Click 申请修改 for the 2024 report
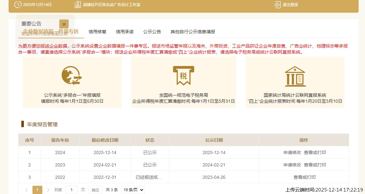The height and width of the screenshot is (194, 365). tap(292, 152)
